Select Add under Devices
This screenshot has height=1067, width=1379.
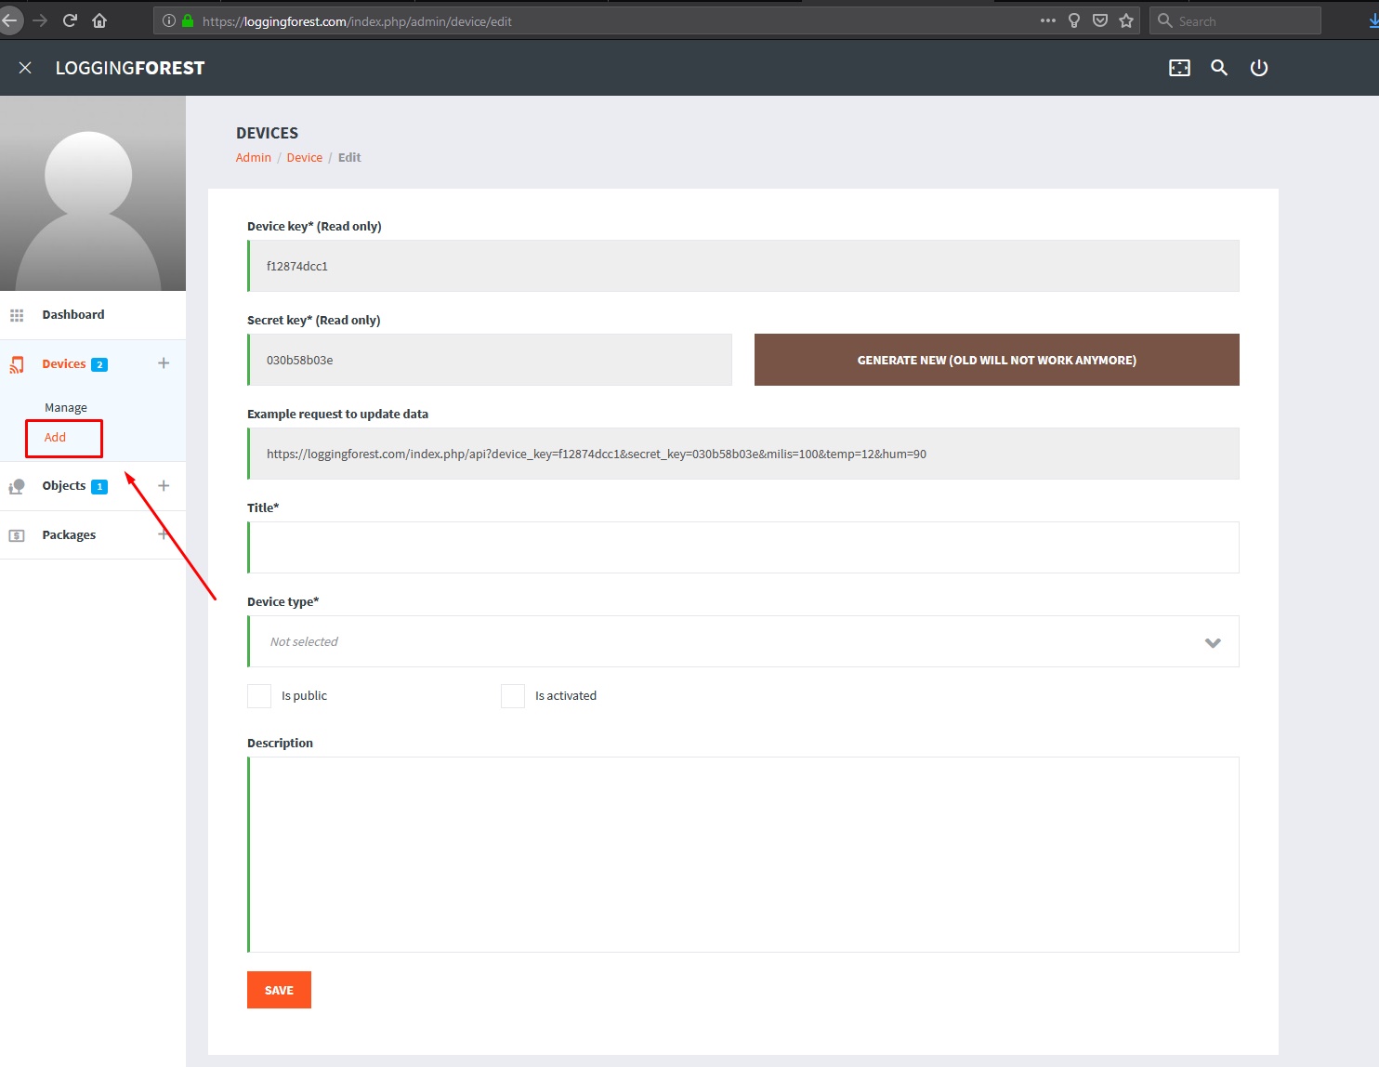click(56, 438)
